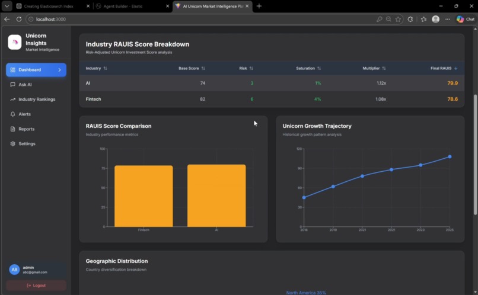Select the Fintech industry row name
The image size is (478, 295).
click(x=93, y=99)
